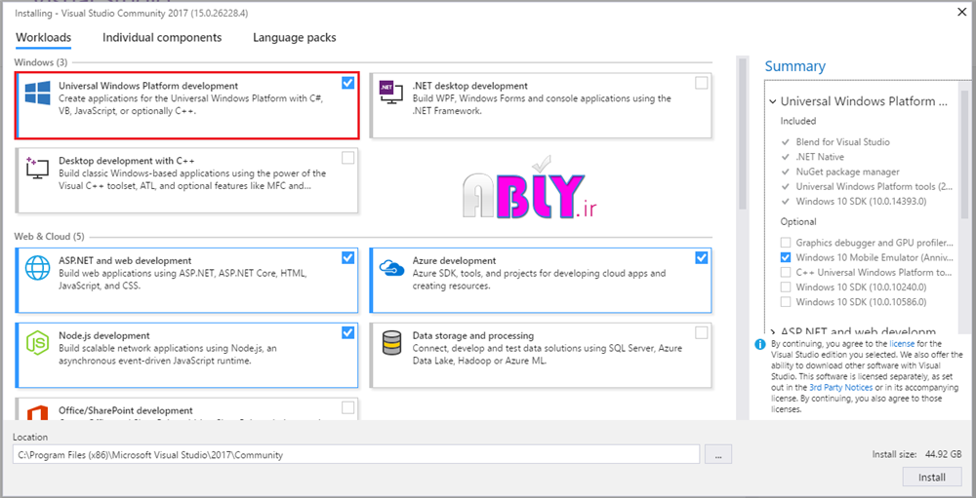Click the Node.js hexagon icon
Image resolution: width=976 pixels, height=498 pixels.
coord(37,343)
